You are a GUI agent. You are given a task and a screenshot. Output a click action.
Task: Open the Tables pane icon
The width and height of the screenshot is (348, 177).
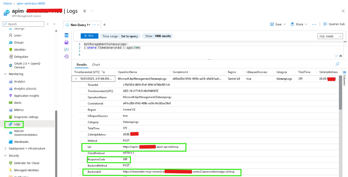pos(66,36)
